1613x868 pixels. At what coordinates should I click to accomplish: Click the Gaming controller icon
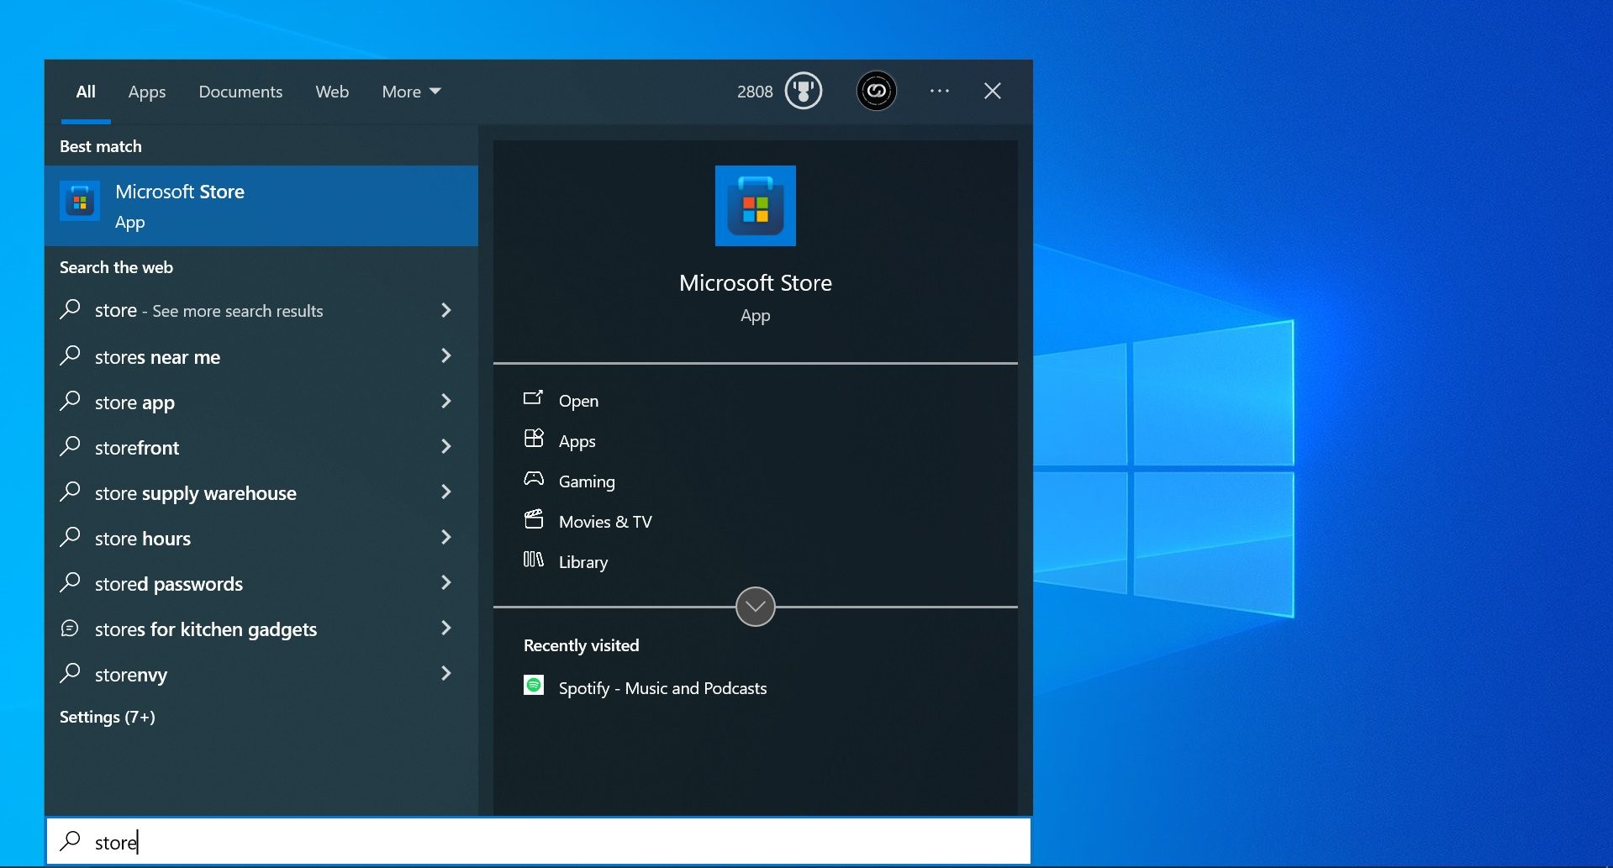[534, 478]
